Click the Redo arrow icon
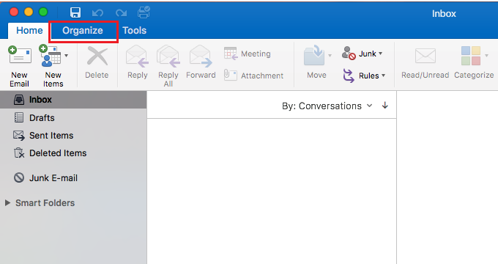The width and height of the screenshot is (498, 264). coord(121,13)
